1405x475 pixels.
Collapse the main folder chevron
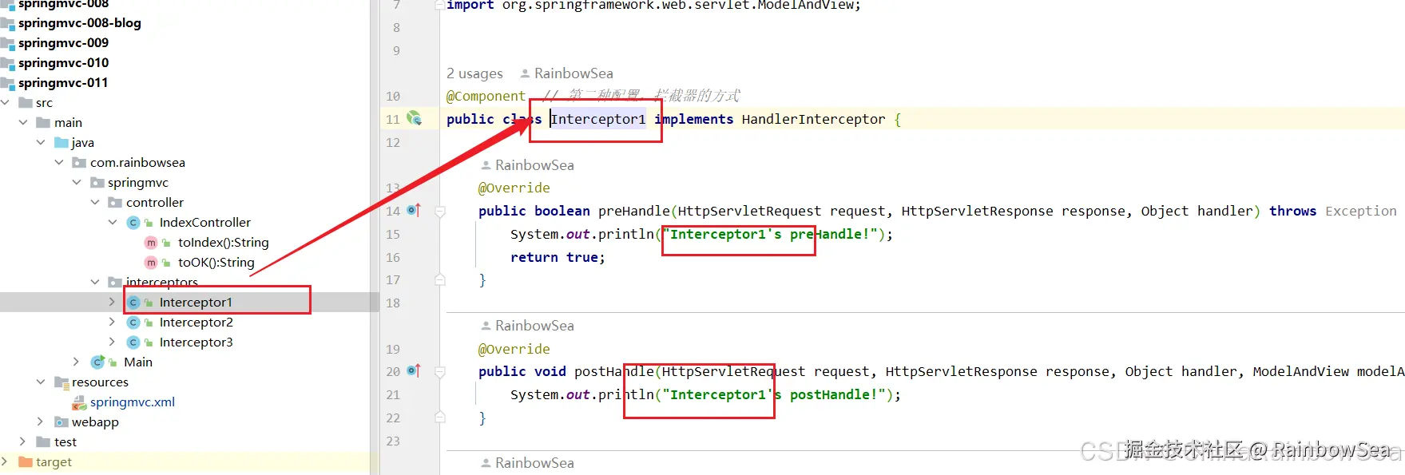click(23, 123)
